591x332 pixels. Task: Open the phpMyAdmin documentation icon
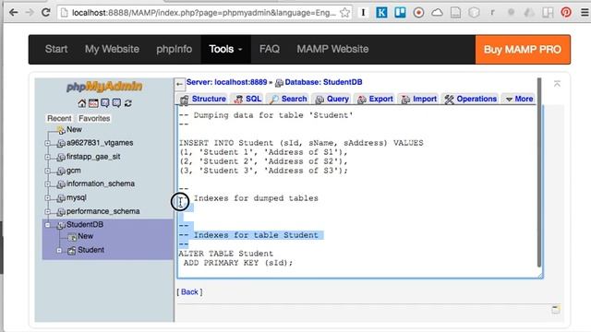104,103
